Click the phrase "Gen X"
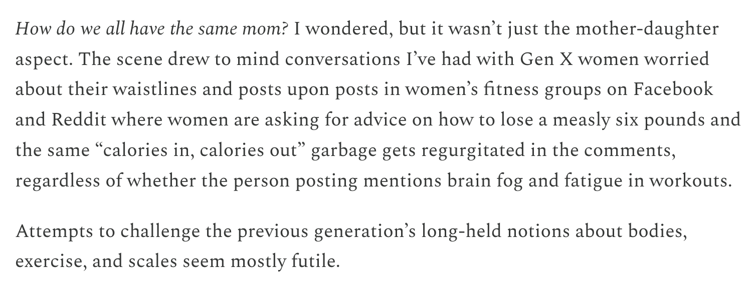The width and height of the screenshot is (754, 285). click(544, 60)
